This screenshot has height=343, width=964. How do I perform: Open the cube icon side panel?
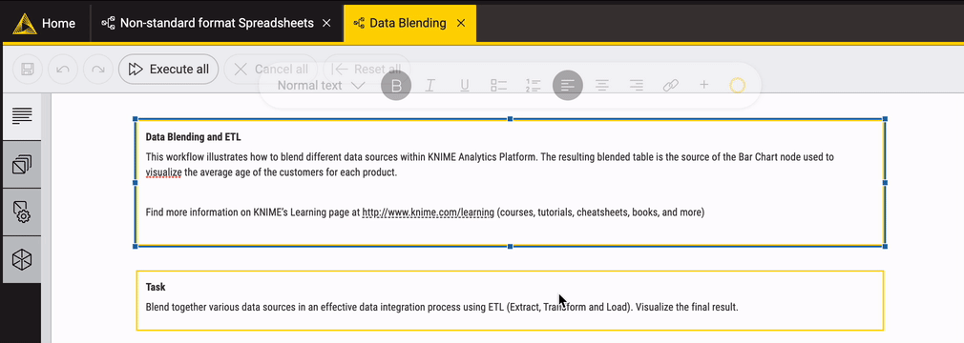click(x=22, y=259)
